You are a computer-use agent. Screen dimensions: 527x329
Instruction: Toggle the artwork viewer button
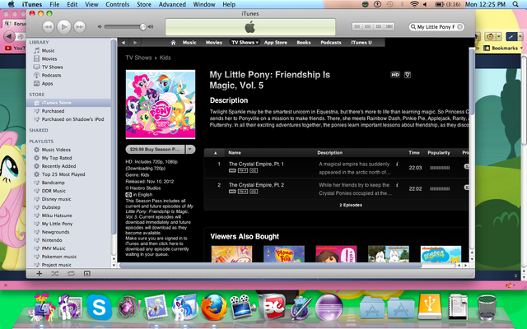[86, 274]
